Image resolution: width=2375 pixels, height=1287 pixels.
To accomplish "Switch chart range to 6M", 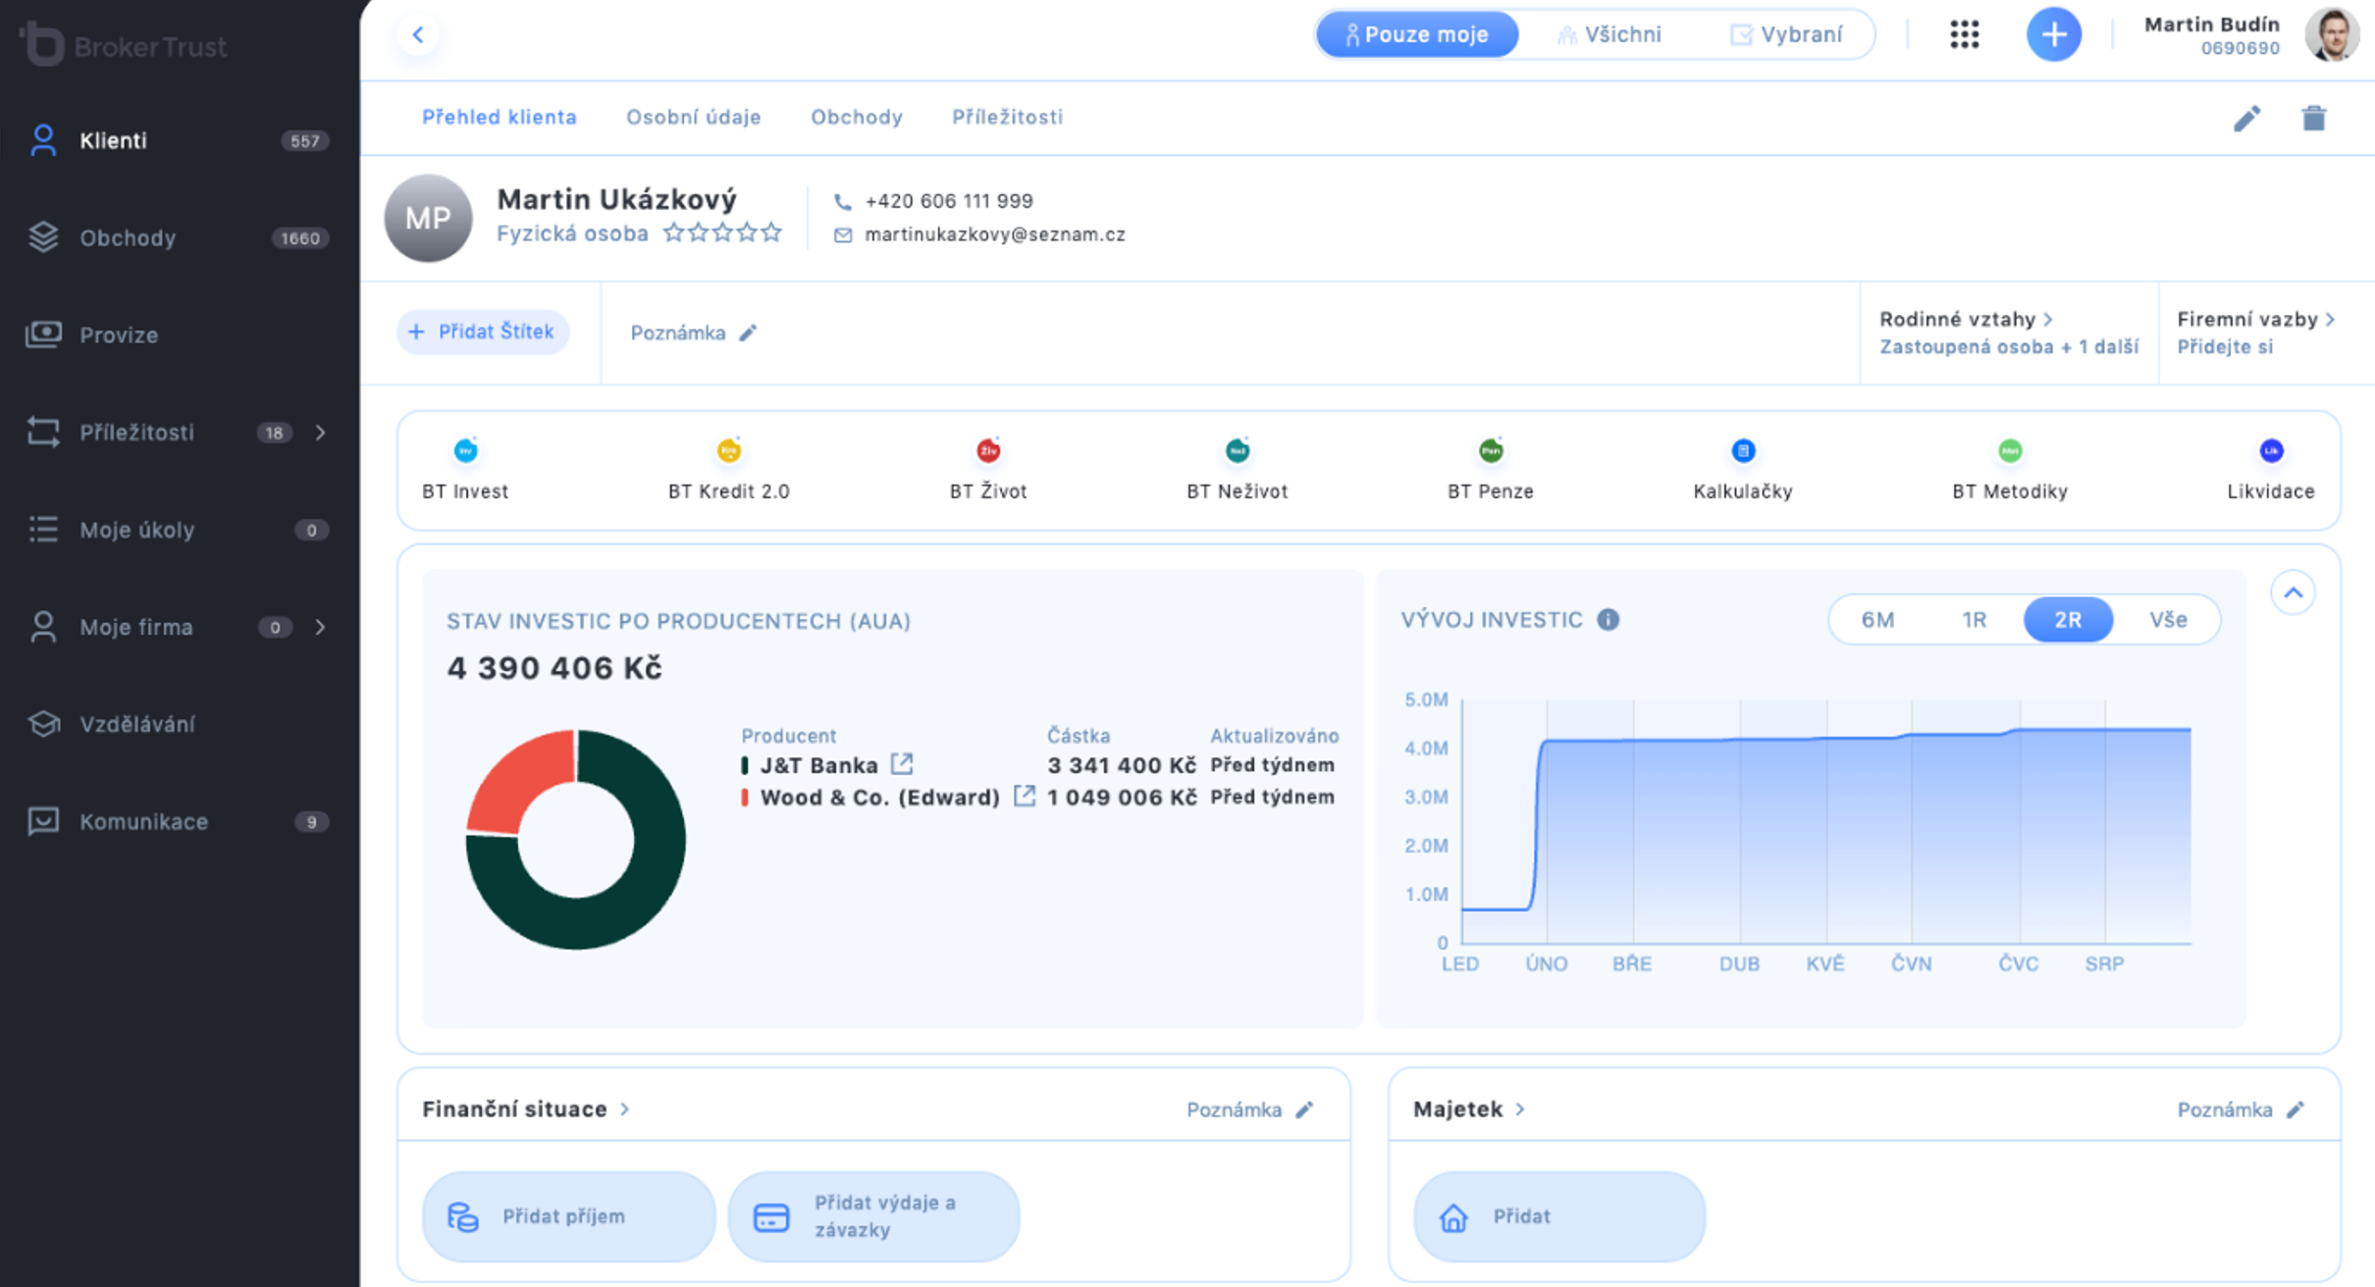I will (x=1877, y=620).
